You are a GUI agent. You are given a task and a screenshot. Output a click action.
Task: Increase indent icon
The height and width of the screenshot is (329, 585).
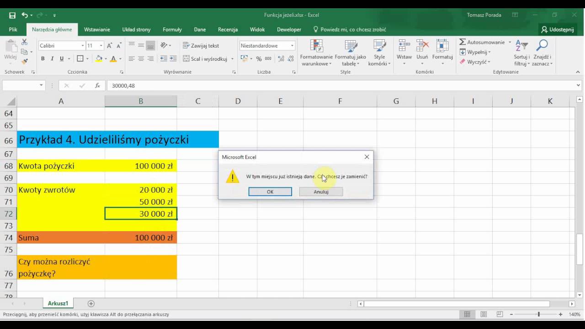click(x=173, y=58)
